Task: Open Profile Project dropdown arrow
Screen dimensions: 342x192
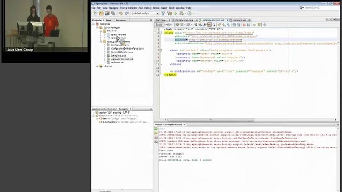Action: tap(193, 13)
